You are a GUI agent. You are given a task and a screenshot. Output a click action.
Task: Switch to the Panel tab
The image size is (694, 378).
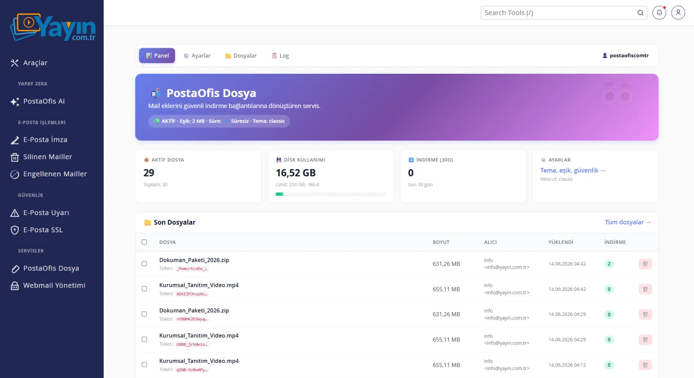coord(157,55)
